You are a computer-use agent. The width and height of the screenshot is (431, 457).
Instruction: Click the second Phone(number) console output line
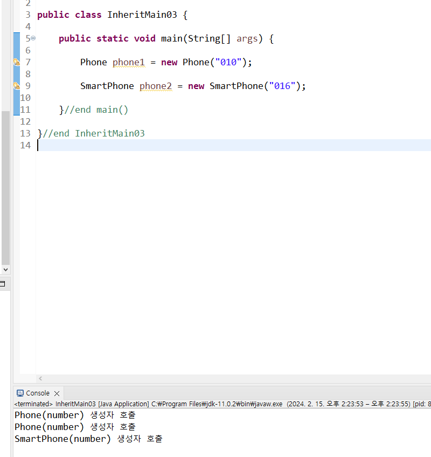pos(75,427)
